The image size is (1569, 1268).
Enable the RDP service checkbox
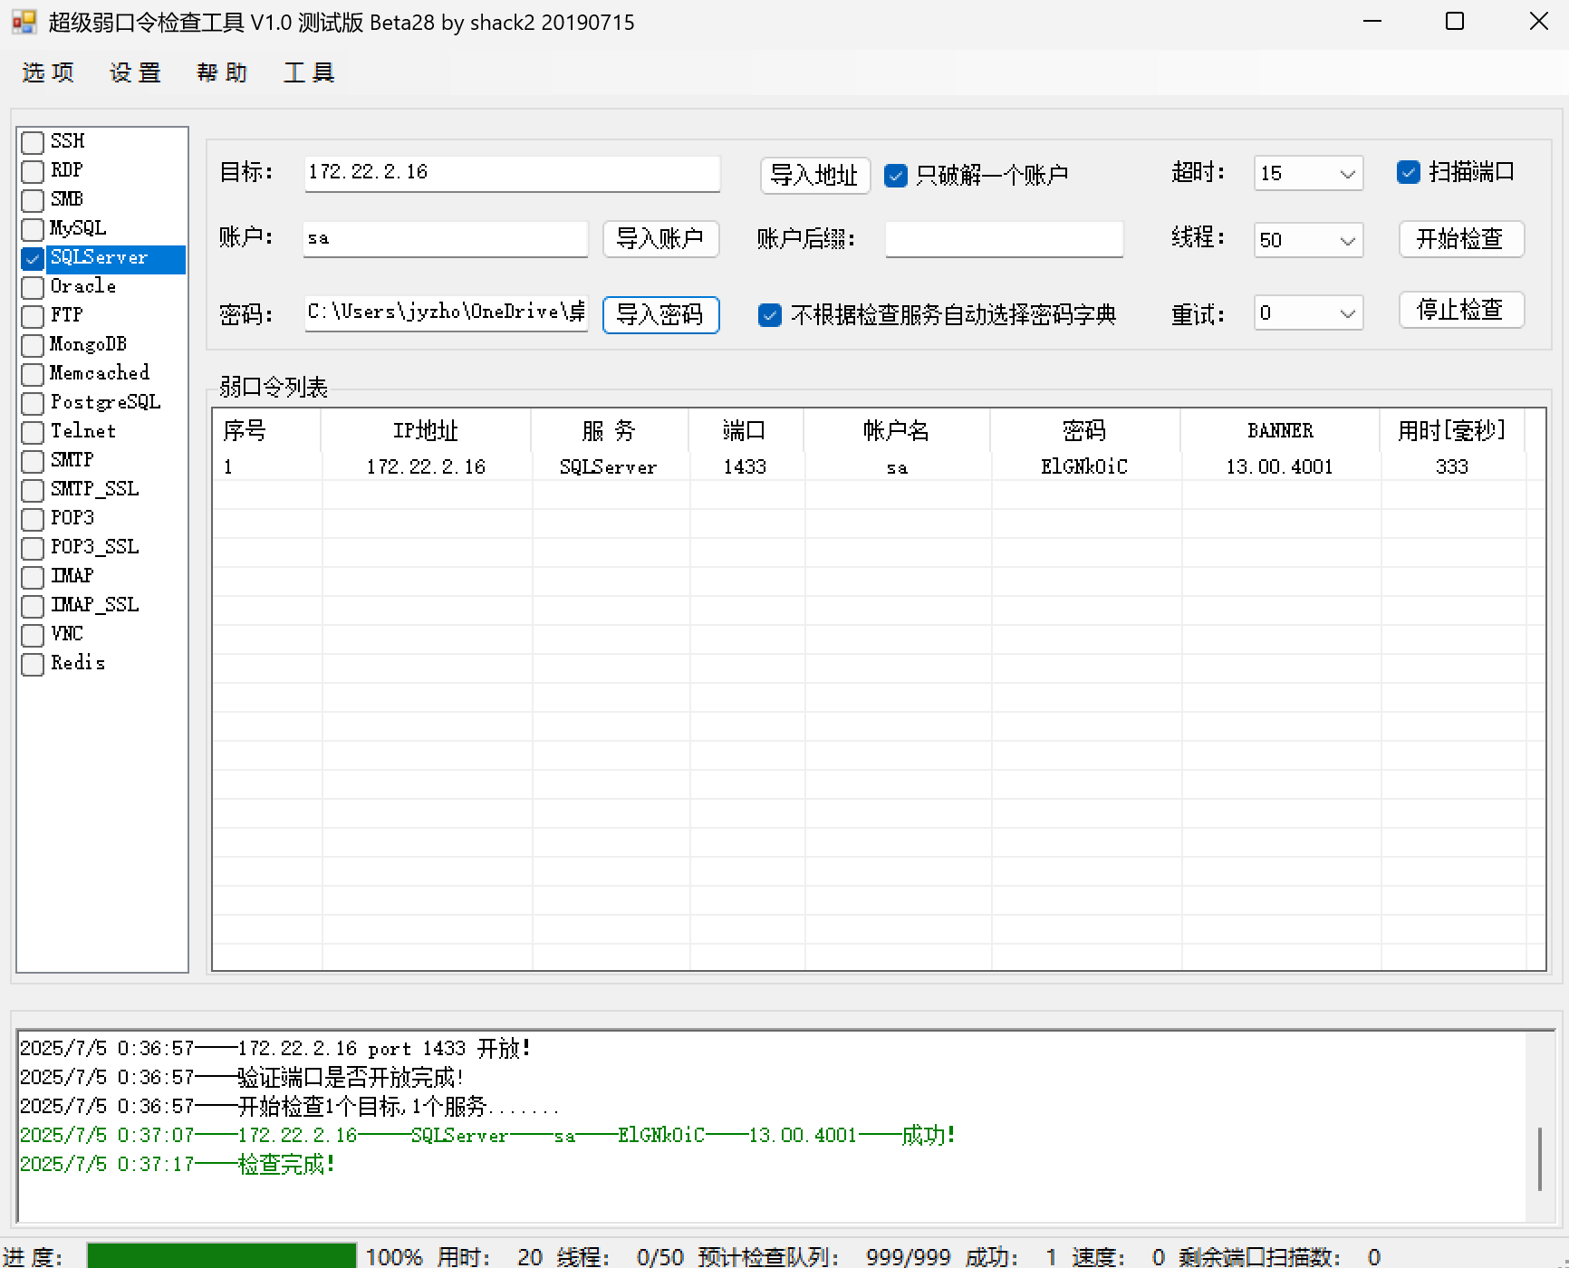pos(33,171)
